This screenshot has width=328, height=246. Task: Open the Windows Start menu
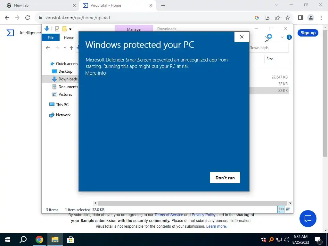(8, 240)
